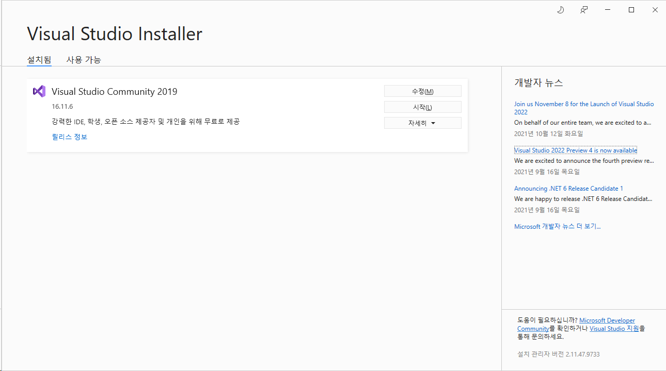
Task: Click the 강력한 IDE description text
Action: point(146,122)
